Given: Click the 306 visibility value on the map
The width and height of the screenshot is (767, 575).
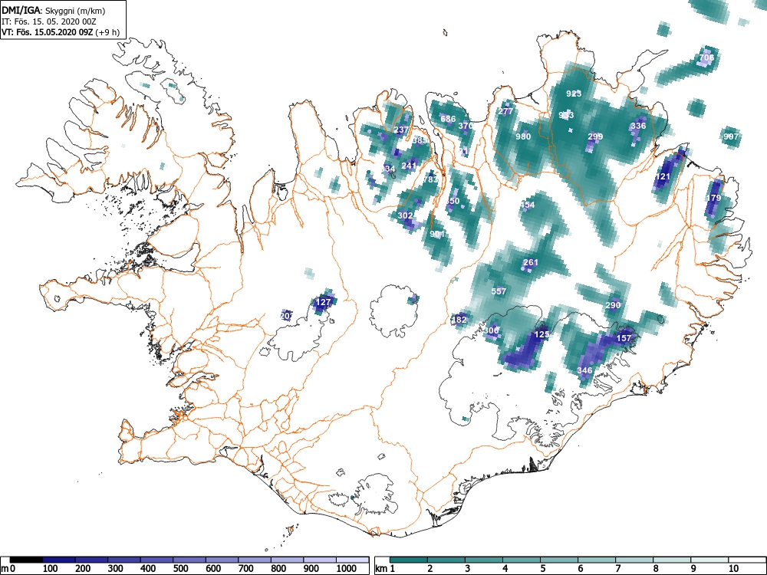Looking at the screenshot, I should tap(491, 330).
